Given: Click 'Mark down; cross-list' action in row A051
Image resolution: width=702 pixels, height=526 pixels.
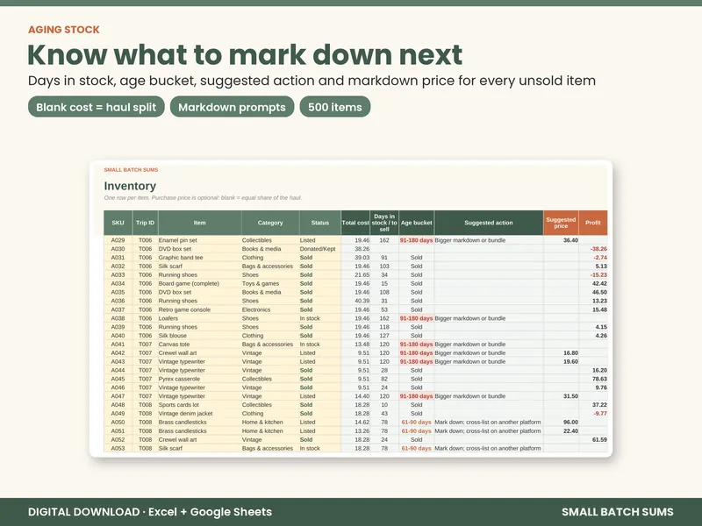Looking at the screenshot, I should point(488,431).
